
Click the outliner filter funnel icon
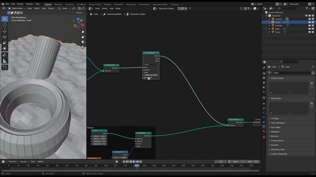(x=307, y=8)
